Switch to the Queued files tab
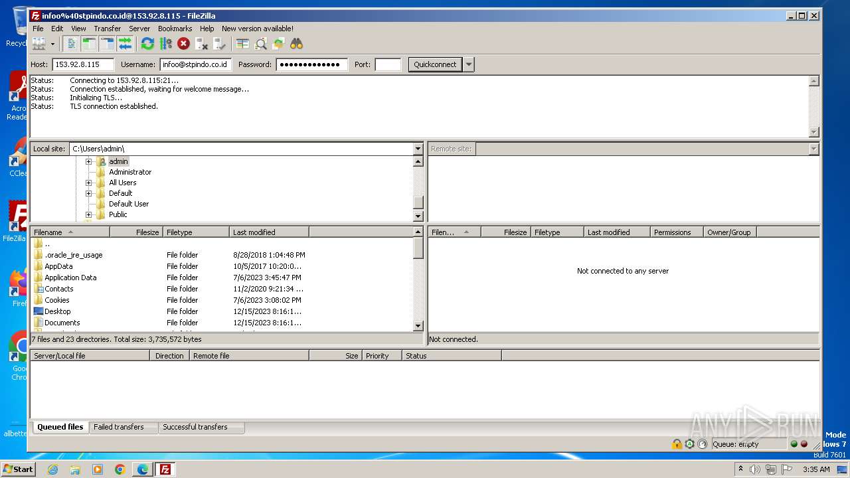This screenshot has height=478, width=850. [x=60, y=427]
